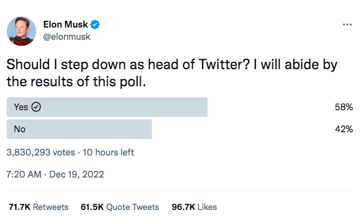View the 71.7K Retweets list
363x221 pixels.
(39, 207)
